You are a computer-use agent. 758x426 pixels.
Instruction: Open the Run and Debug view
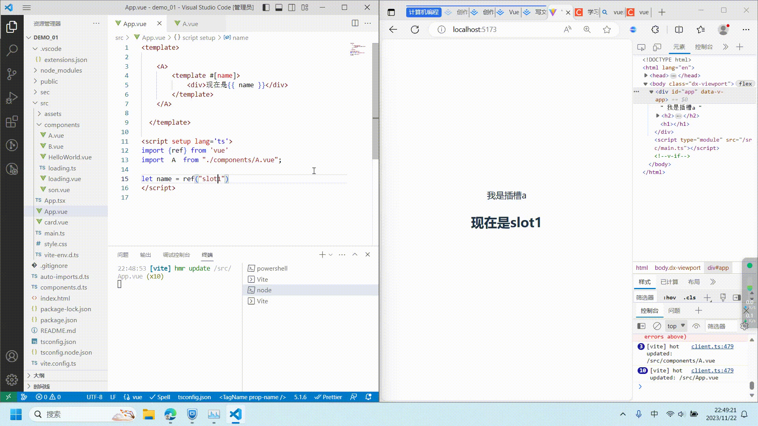[x=12, y=97]
